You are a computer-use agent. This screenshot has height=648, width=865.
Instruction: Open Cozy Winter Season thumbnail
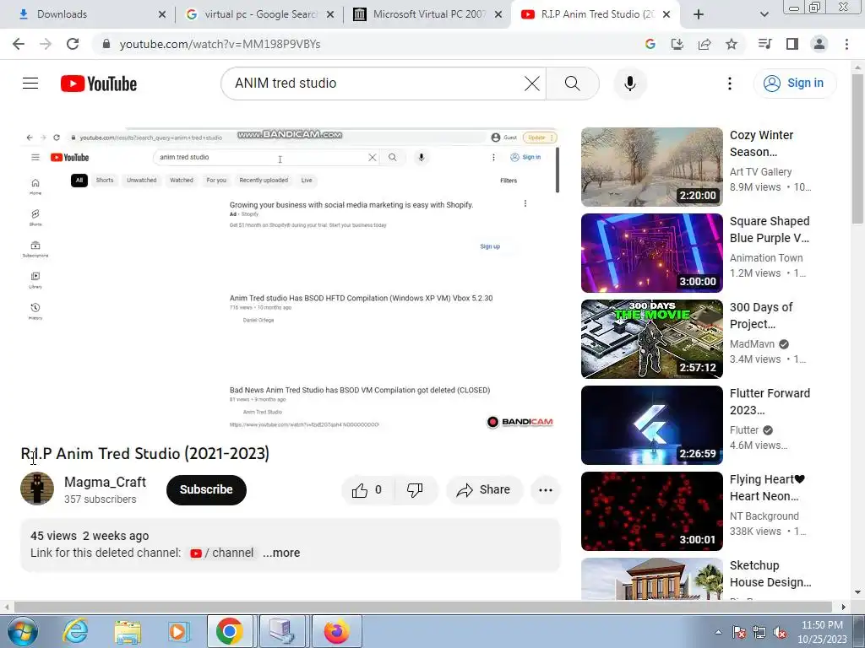pyautogui.click(x=652, y=167)
